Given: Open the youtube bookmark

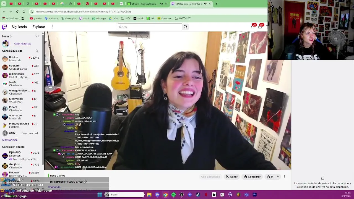Looking at the screenshot, I should pos(36,19).
